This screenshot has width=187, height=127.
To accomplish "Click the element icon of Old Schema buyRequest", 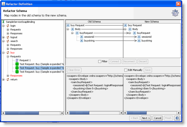I will [x=77, y=33].
